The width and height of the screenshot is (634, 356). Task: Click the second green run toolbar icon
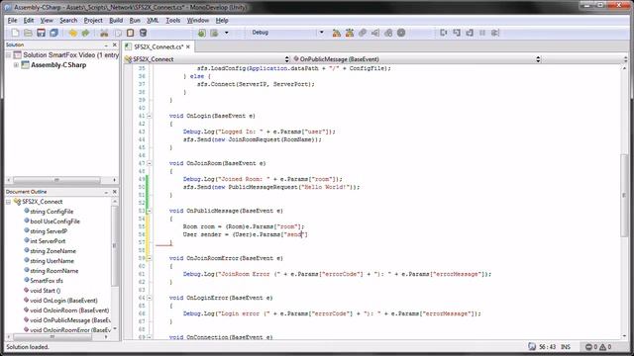click(x=214, y=33)
